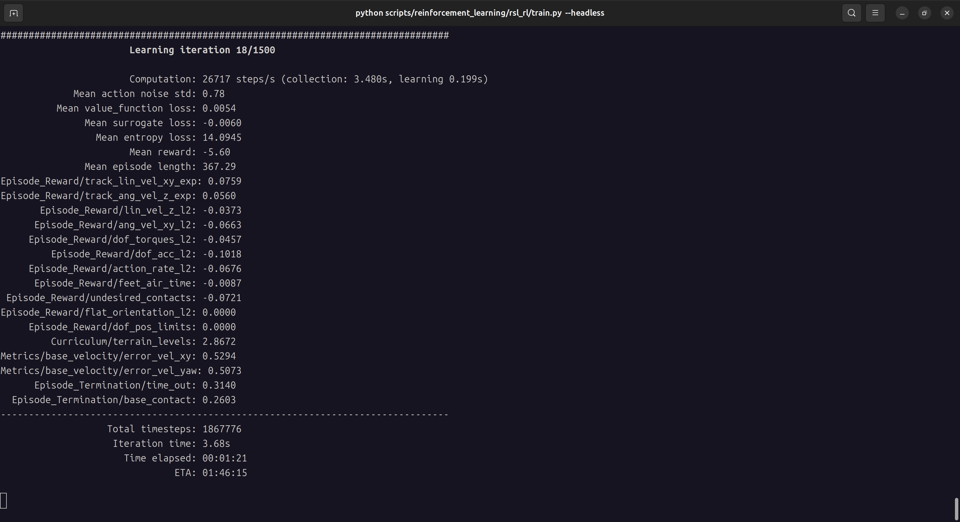Minimize the terminal window
960x522 pixels.
902,13
